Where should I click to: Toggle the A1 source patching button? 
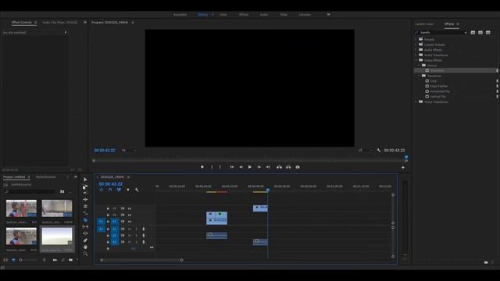(101, 229)
